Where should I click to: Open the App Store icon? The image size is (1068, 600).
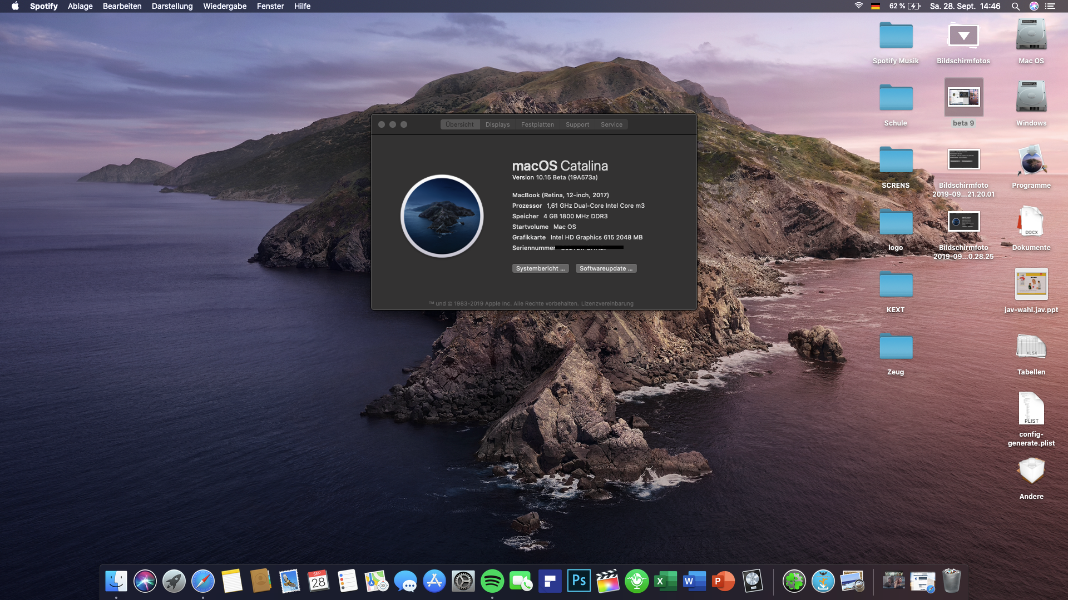(434, 581)
